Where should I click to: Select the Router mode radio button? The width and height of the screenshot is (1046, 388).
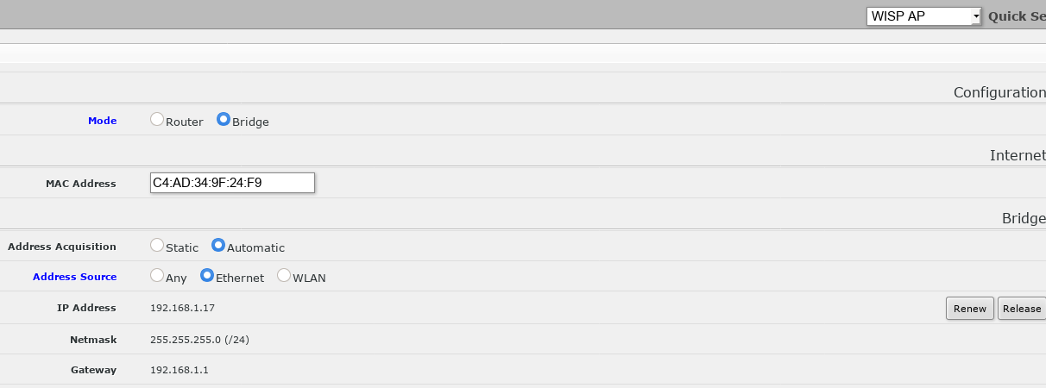pyautogui.click(x=157, y=121)
